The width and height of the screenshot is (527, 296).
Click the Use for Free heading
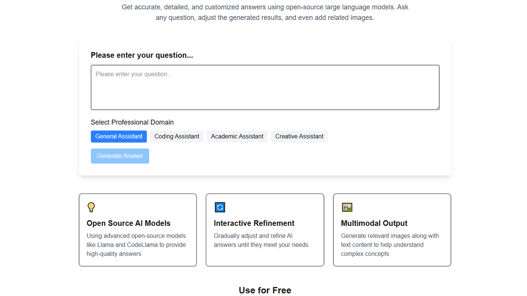coord(265,290)
